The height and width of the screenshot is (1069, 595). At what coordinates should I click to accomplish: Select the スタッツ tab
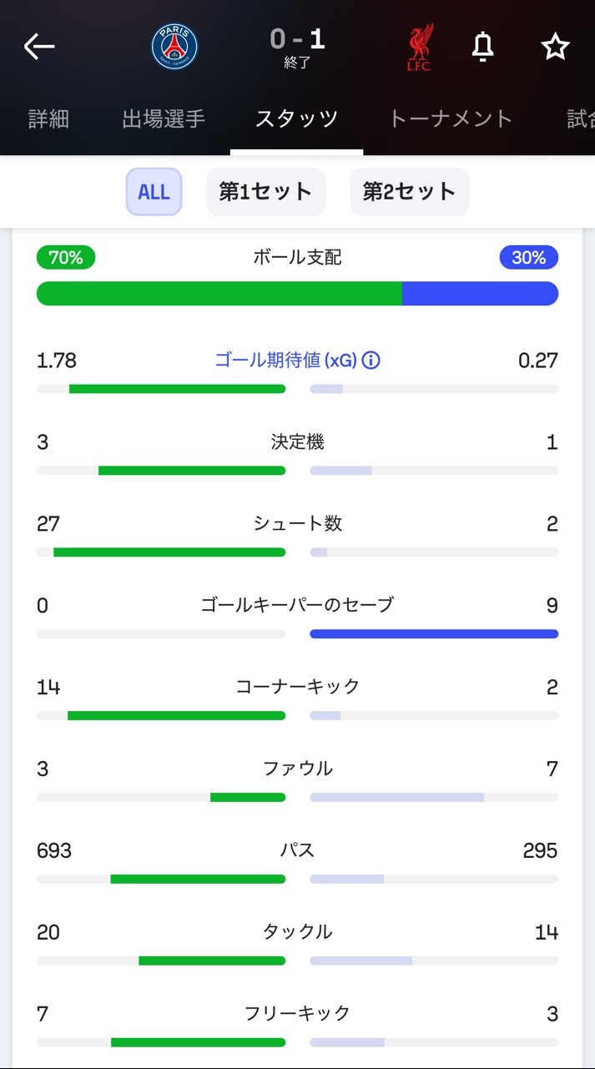(296, 118)
